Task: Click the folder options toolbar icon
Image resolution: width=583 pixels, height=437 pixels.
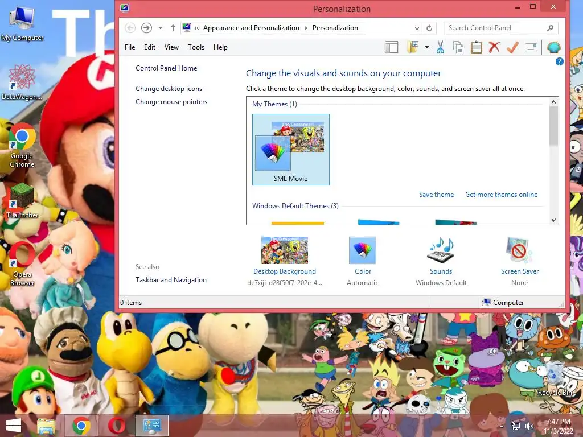Action: 413,47
